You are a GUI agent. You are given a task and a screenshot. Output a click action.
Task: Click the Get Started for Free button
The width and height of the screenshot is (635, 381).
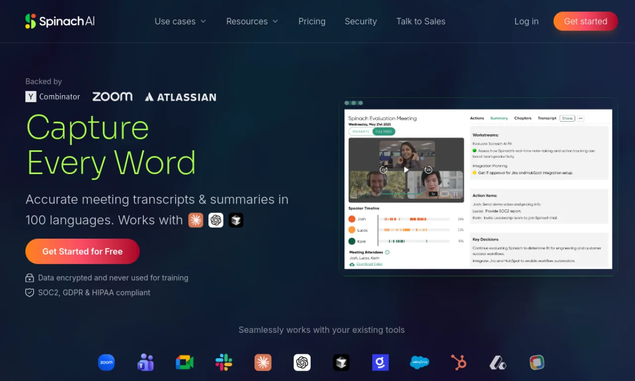click(x=82, y=252)
